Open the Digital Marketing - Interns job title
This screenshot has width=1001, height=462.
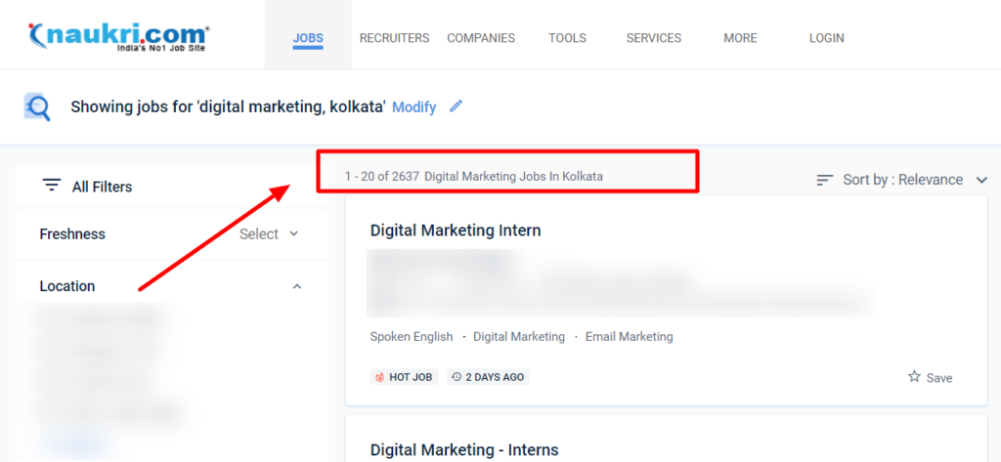[464, 450]
